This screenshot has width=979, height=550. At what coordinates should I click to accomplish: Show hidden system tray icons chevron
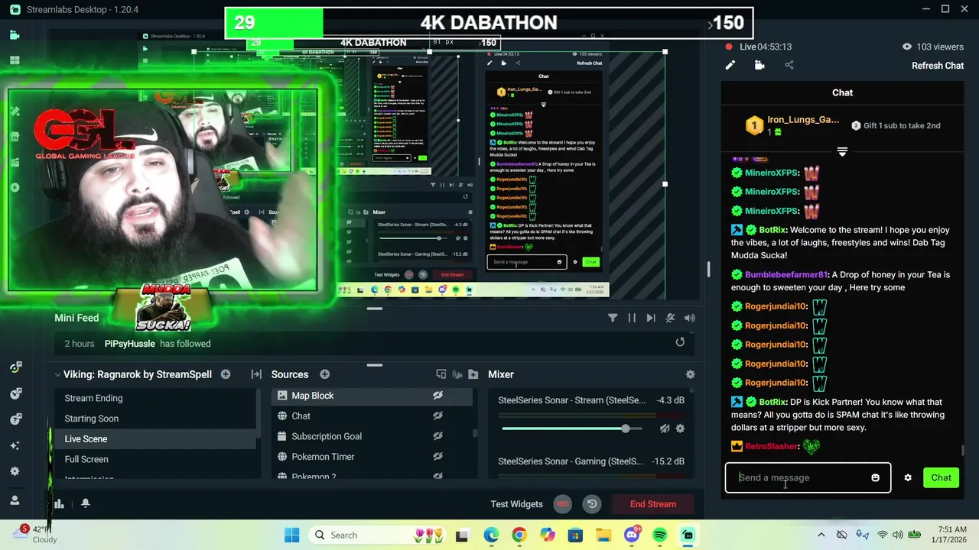click(821, 535)
